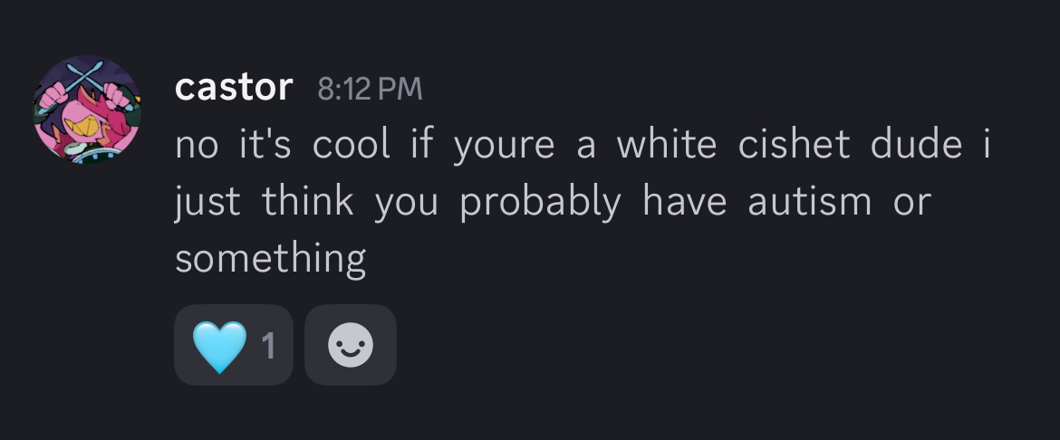Screen dimensions: 1060x440
Task: Click the add reaction smiley icon
Action: 351,345
